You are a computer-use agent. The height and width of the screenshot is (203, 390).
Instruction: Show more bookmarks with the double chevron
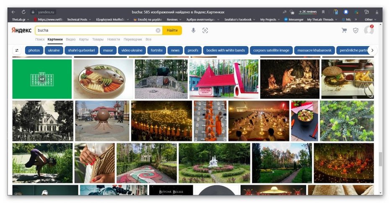click(356, 19)
